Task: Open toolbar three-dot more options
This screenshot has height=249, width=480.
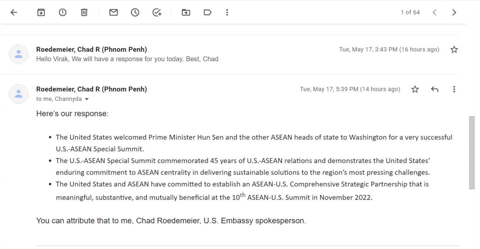Action: 227,13
